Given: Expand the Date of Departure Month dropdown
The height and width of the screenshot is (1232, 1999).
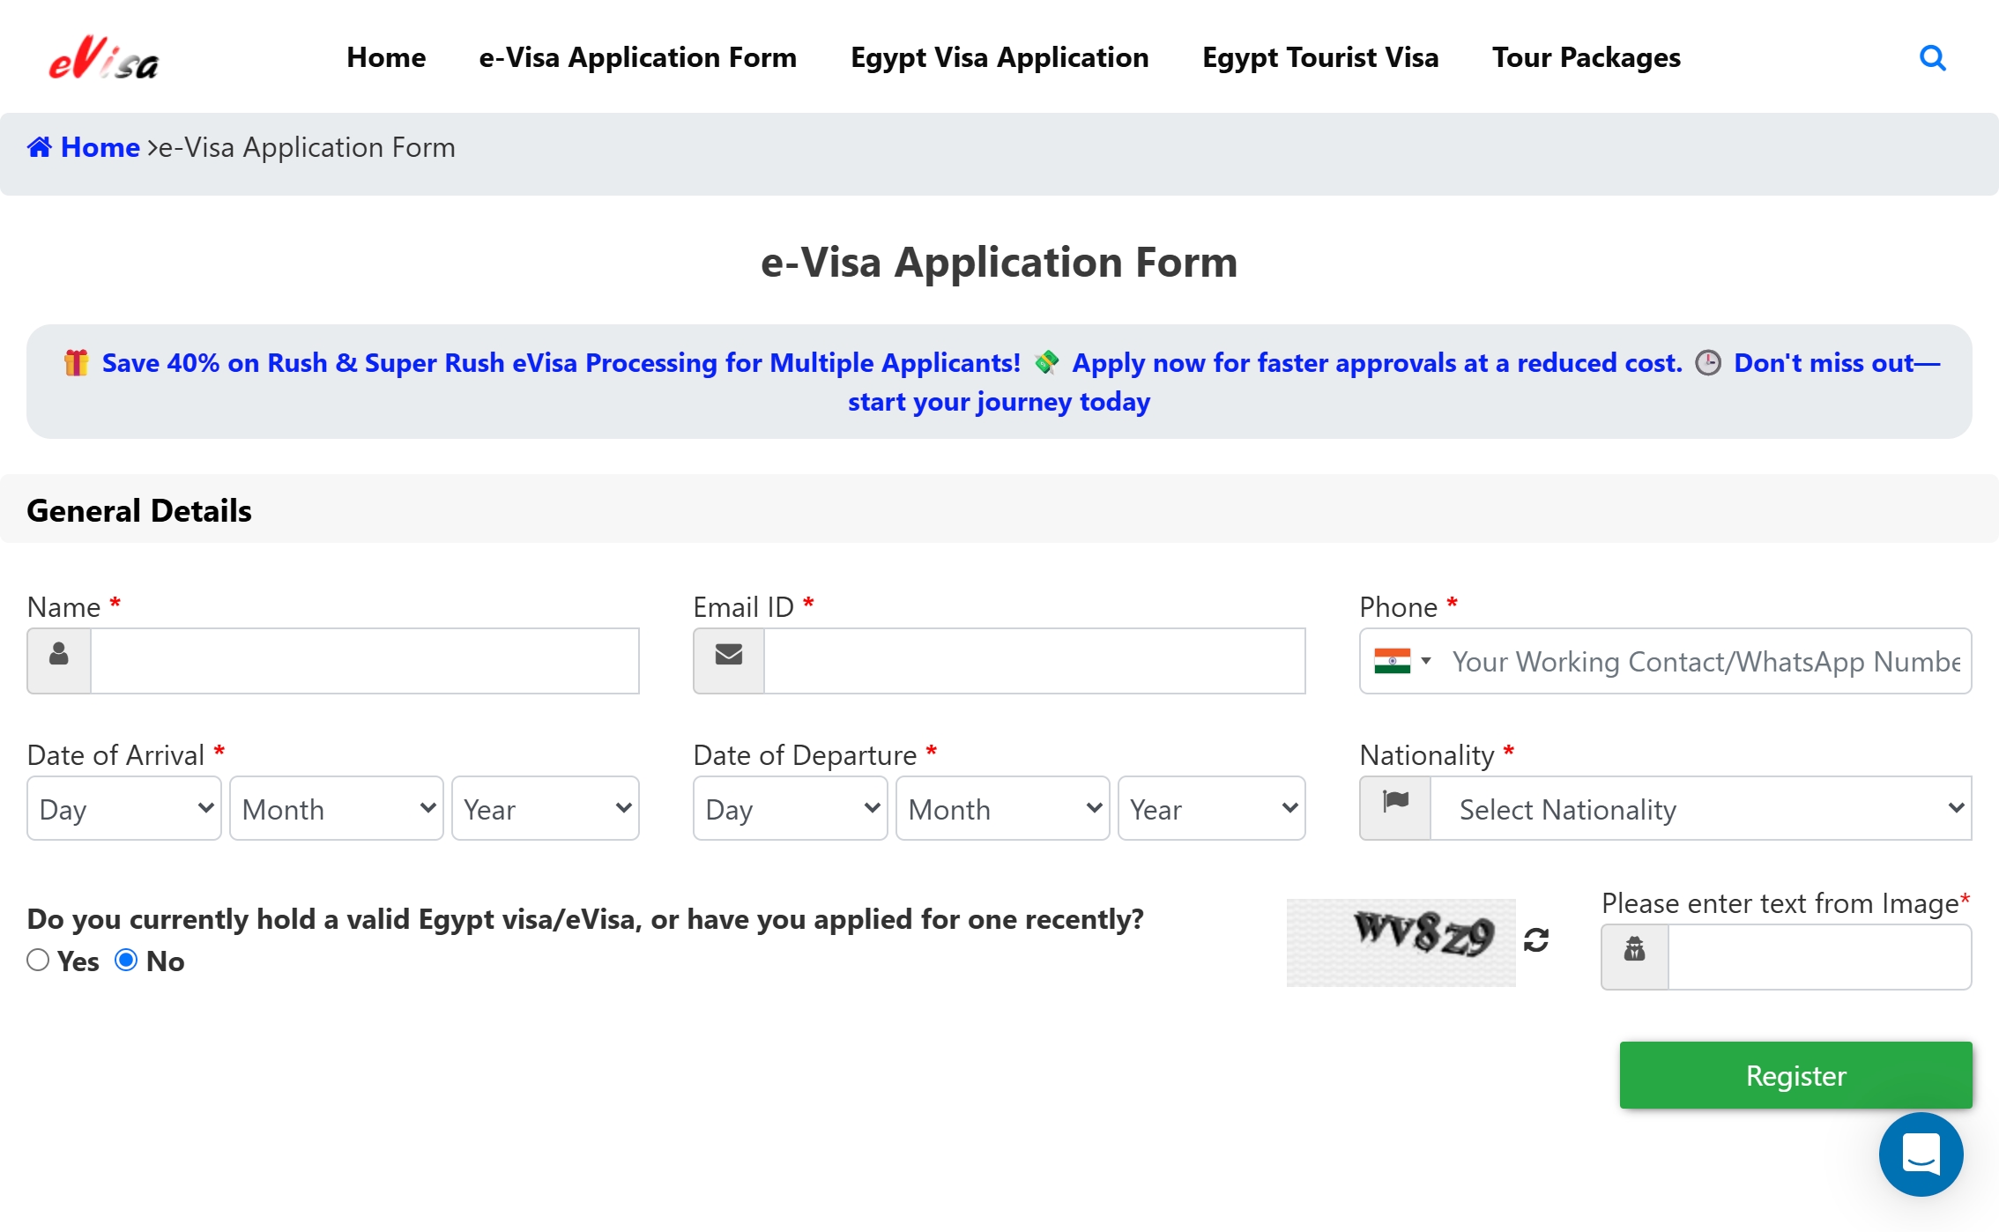Looking at the screenshot, I should [1002, 808].
